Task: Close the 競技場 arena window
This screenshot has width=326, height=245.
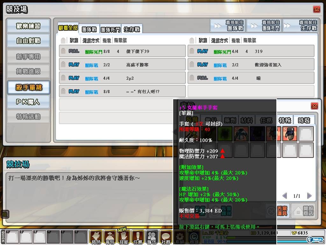Action: pyautogui.click(x=317, y=9)
